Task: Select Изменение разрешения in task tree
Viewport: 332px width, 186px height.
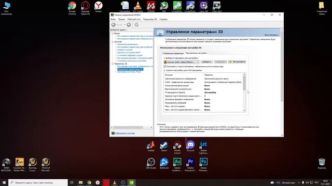Action: pos(128,44)
